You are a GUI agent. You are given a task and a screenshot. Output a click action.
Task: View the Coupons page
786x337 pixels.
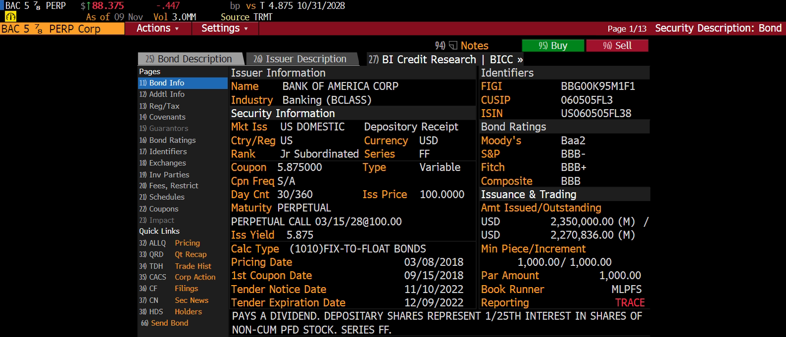click(x=183, y=209)
